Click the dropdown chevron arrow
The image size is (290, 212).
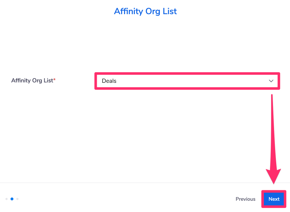pyautogui.click(x=271, y=81)
